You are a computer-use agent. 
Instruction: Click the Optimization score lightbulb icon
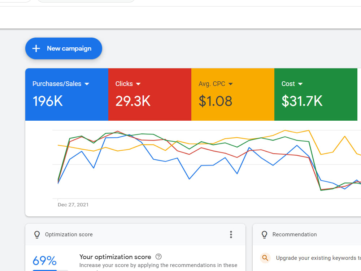click(37, 235)
